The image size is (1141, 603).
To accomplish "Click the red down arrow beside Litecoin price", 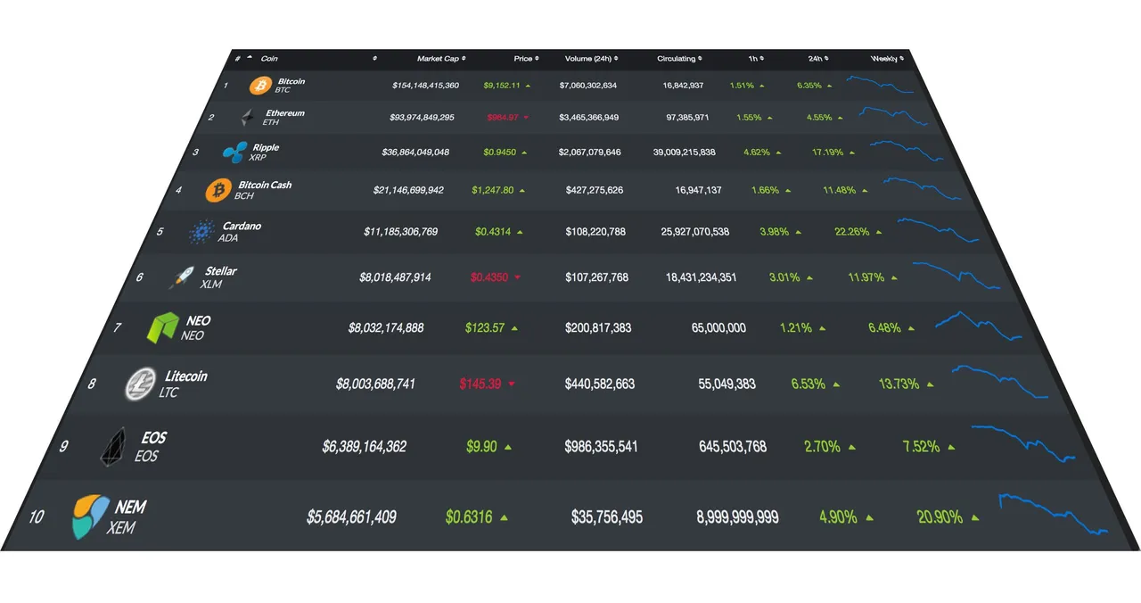I will pyautogui.click(x=512, y=384).
